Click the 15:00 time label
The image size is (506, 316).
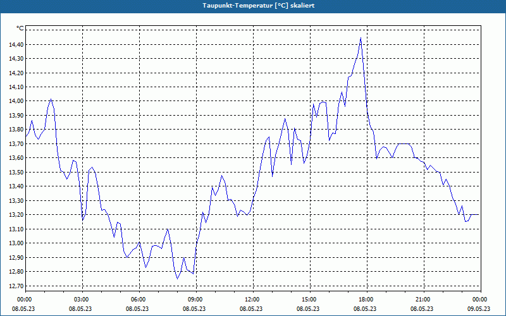tap(310, 300)
